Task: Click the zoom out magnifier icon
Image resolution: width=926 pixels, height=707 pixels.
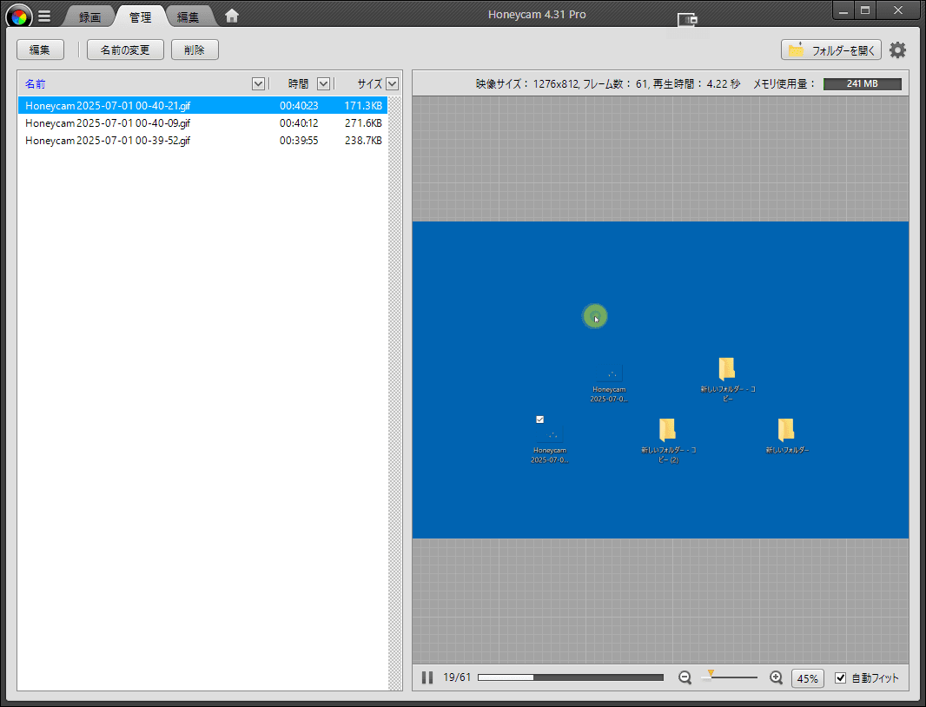Action: [685, 677]
